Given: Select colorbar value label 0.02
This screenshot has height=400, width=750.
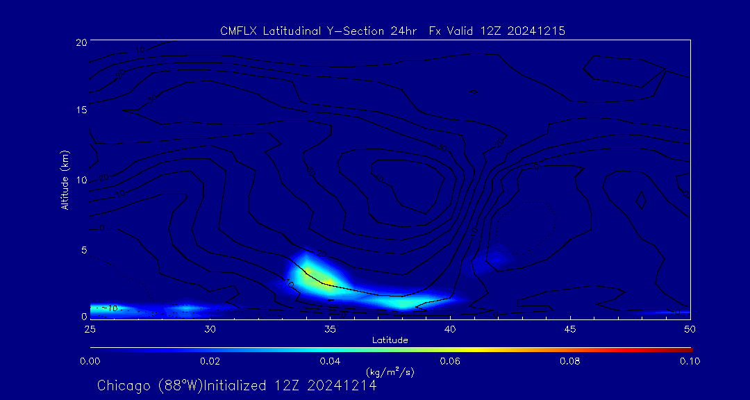Looking at the screenshot, I should tap(210, 361).
